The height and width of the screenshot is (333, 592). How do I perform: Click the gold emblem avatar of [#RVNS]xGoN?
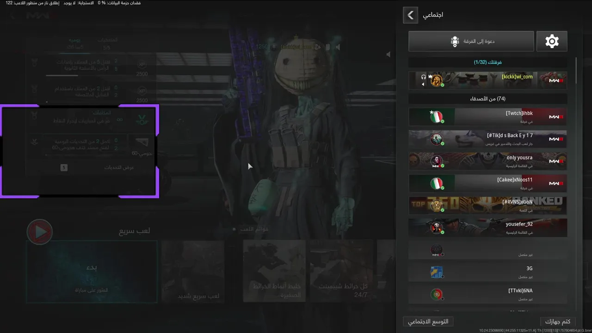(437, 206)
